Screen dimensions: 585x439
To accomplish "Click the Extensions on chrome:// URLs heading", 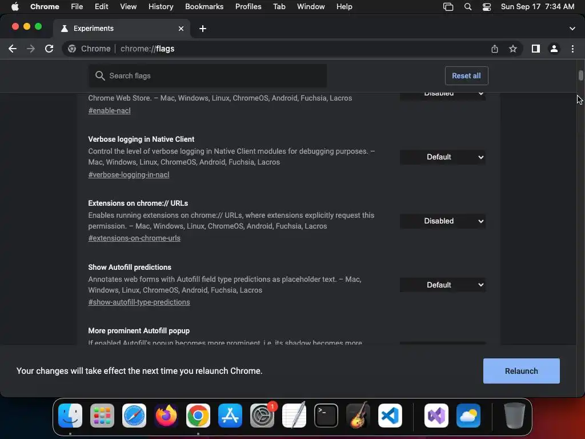I will 138,203.
